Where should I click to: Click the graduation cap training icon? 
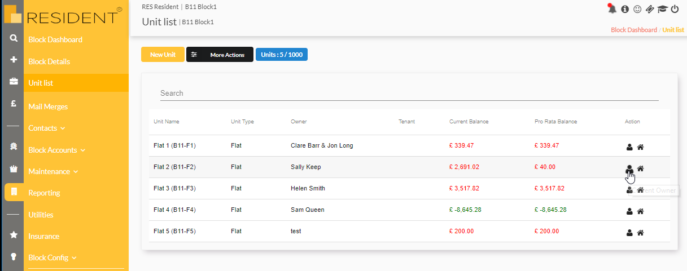(x=662, y=9)
